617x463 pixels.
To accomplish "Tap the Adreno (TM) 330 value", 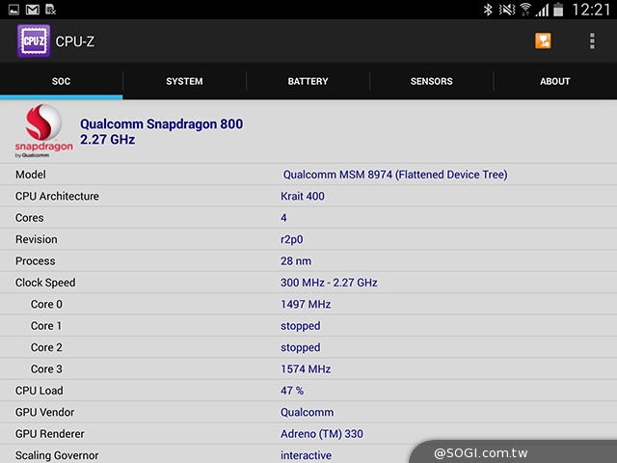I will point(322,434).
